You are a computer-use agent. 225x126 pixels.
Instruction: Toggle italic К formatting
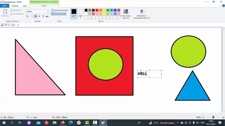tap(39, 16)
